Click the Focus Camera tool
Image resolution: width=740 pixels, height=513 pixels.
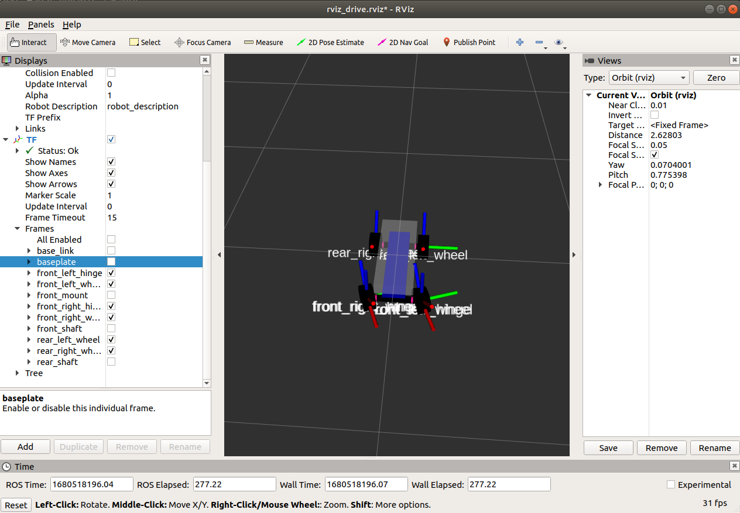(203, 42)
